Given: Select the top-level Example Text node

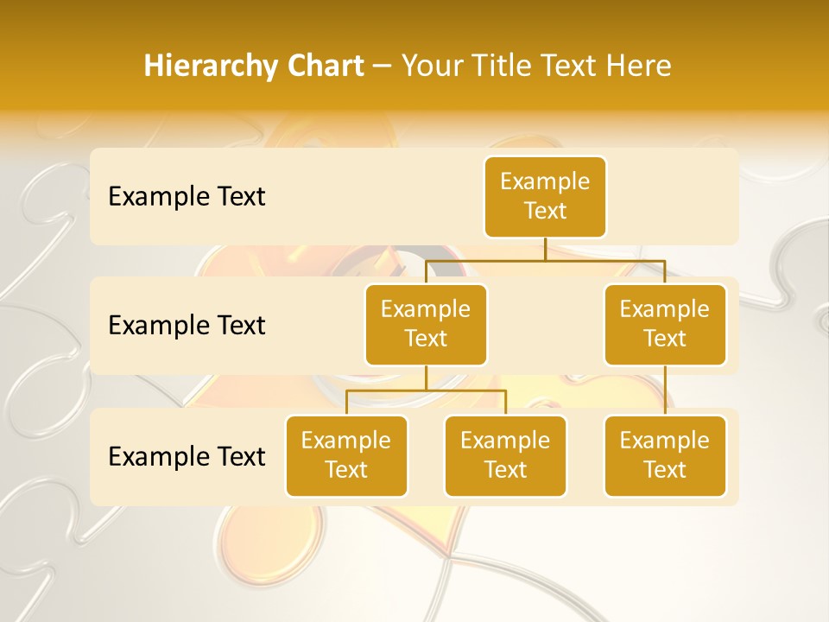Looking at the screenshot, I should (545, 197).
